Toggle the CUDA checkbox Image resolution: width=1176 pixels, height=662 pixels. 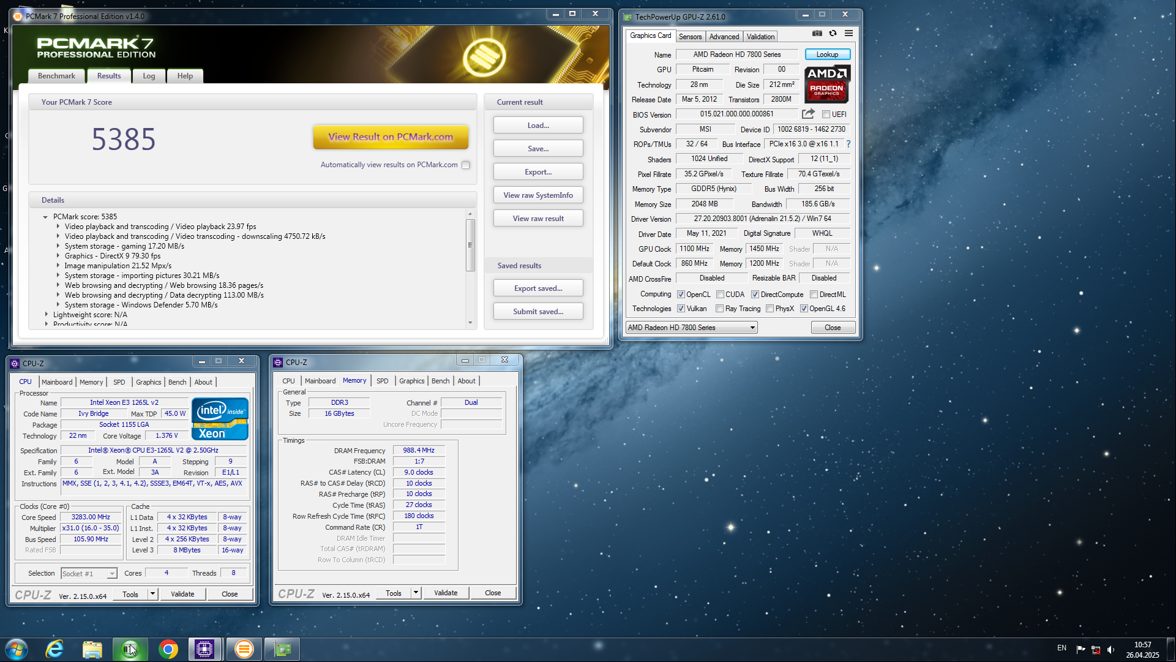720,295
